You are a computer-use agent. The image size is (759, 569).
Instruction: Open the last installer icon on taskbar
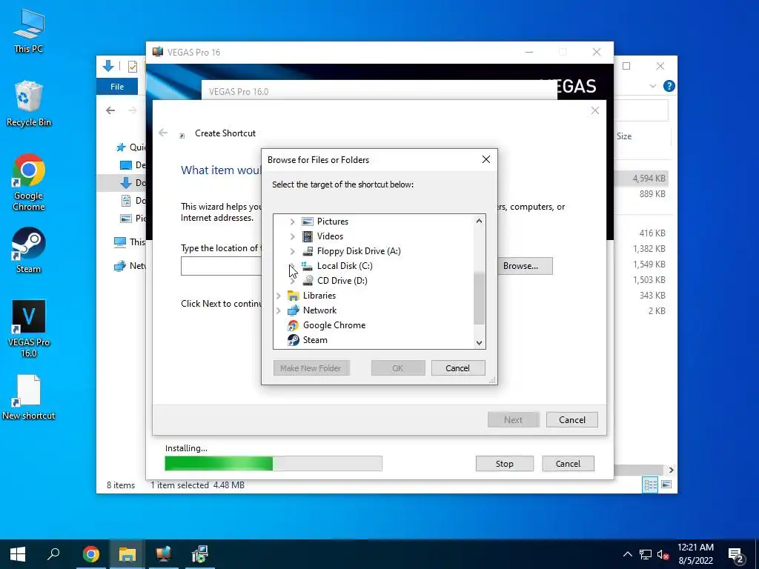[199, 554]
